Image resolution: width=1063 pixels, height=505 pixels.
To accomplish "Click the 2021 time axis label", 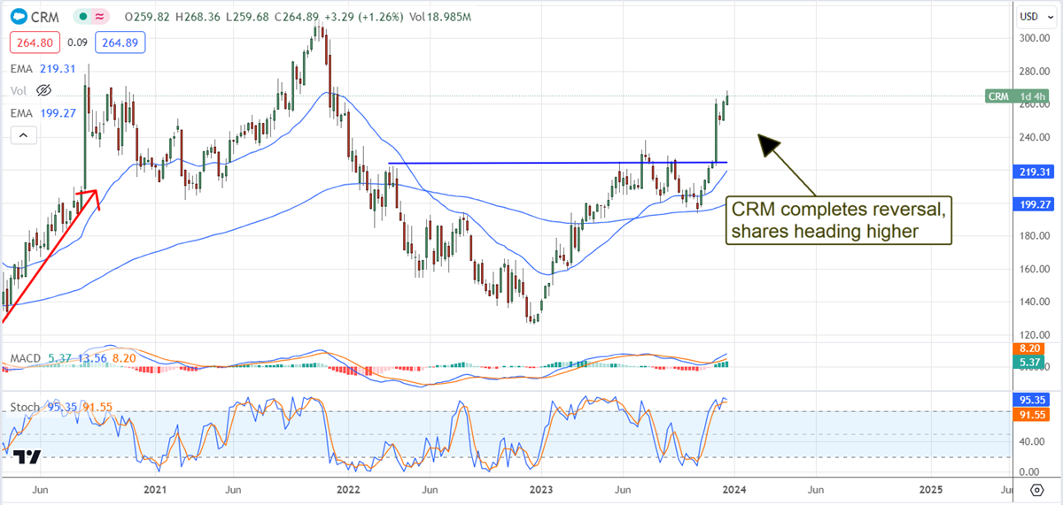I will 154,489.
